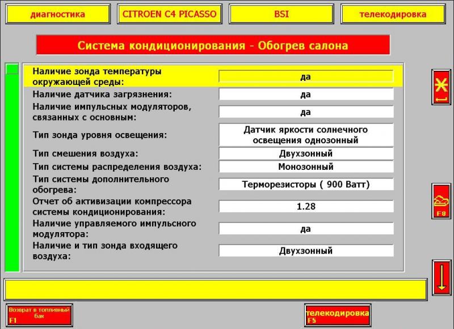The width and height of the screenshot is (454, 329).
Task: Click the label Тип системы распределения воздуха
Action: (117, 166)
